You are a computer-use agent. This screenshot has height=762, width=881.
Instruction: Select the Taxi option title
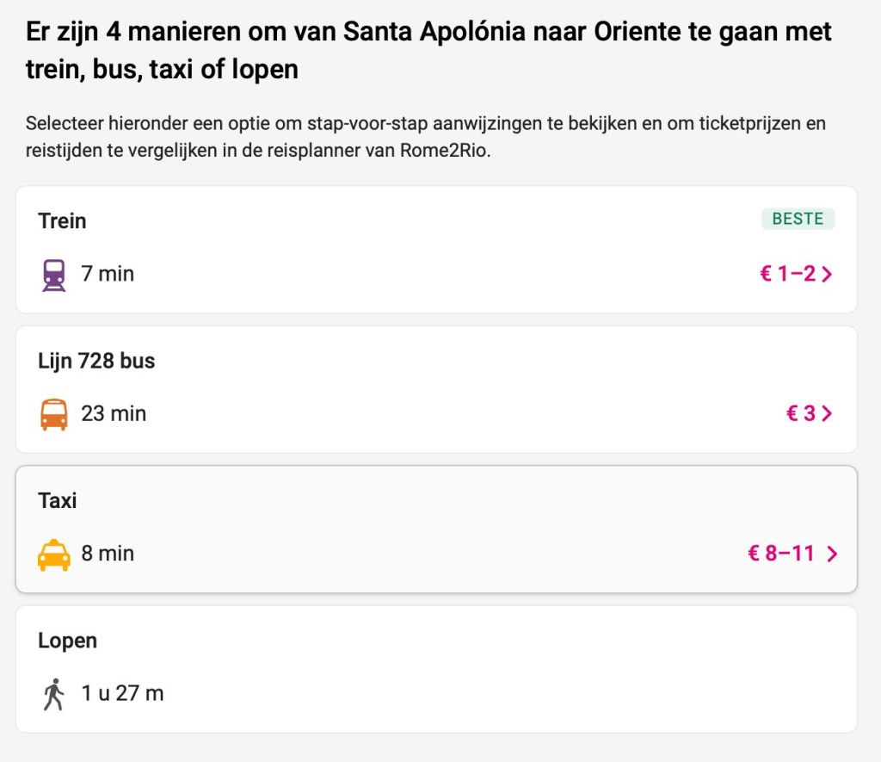(x=58, y=500)
